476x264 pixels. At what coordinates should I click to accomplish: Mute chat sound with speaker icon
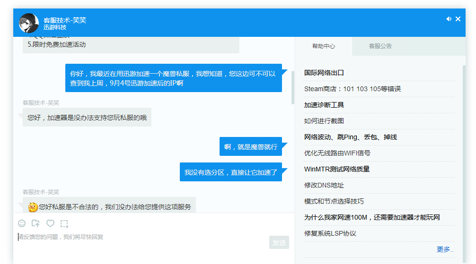tap(449, 19)
